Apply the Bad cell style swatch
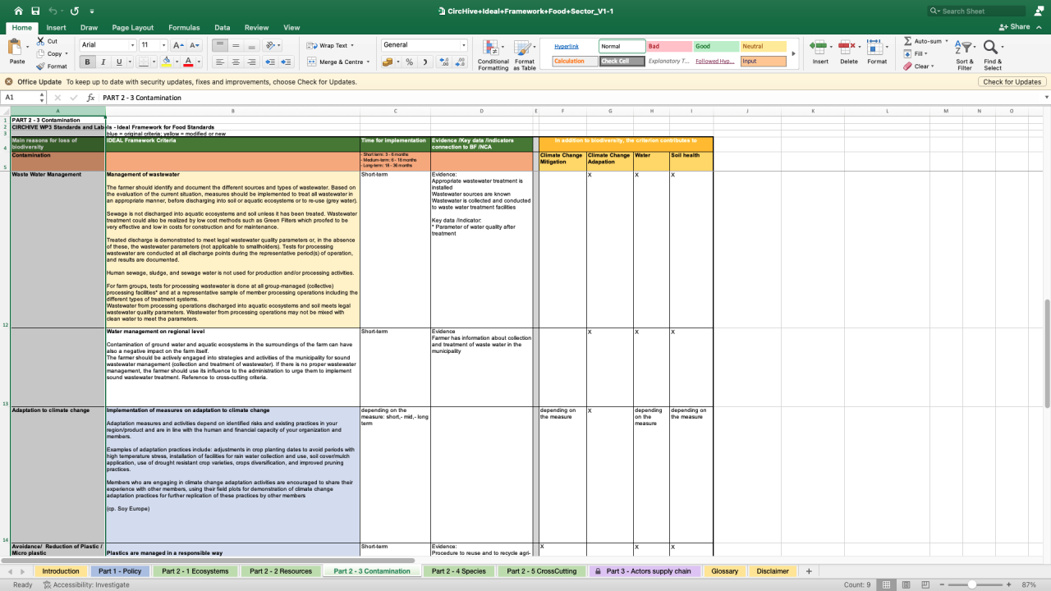 [668, 47]
